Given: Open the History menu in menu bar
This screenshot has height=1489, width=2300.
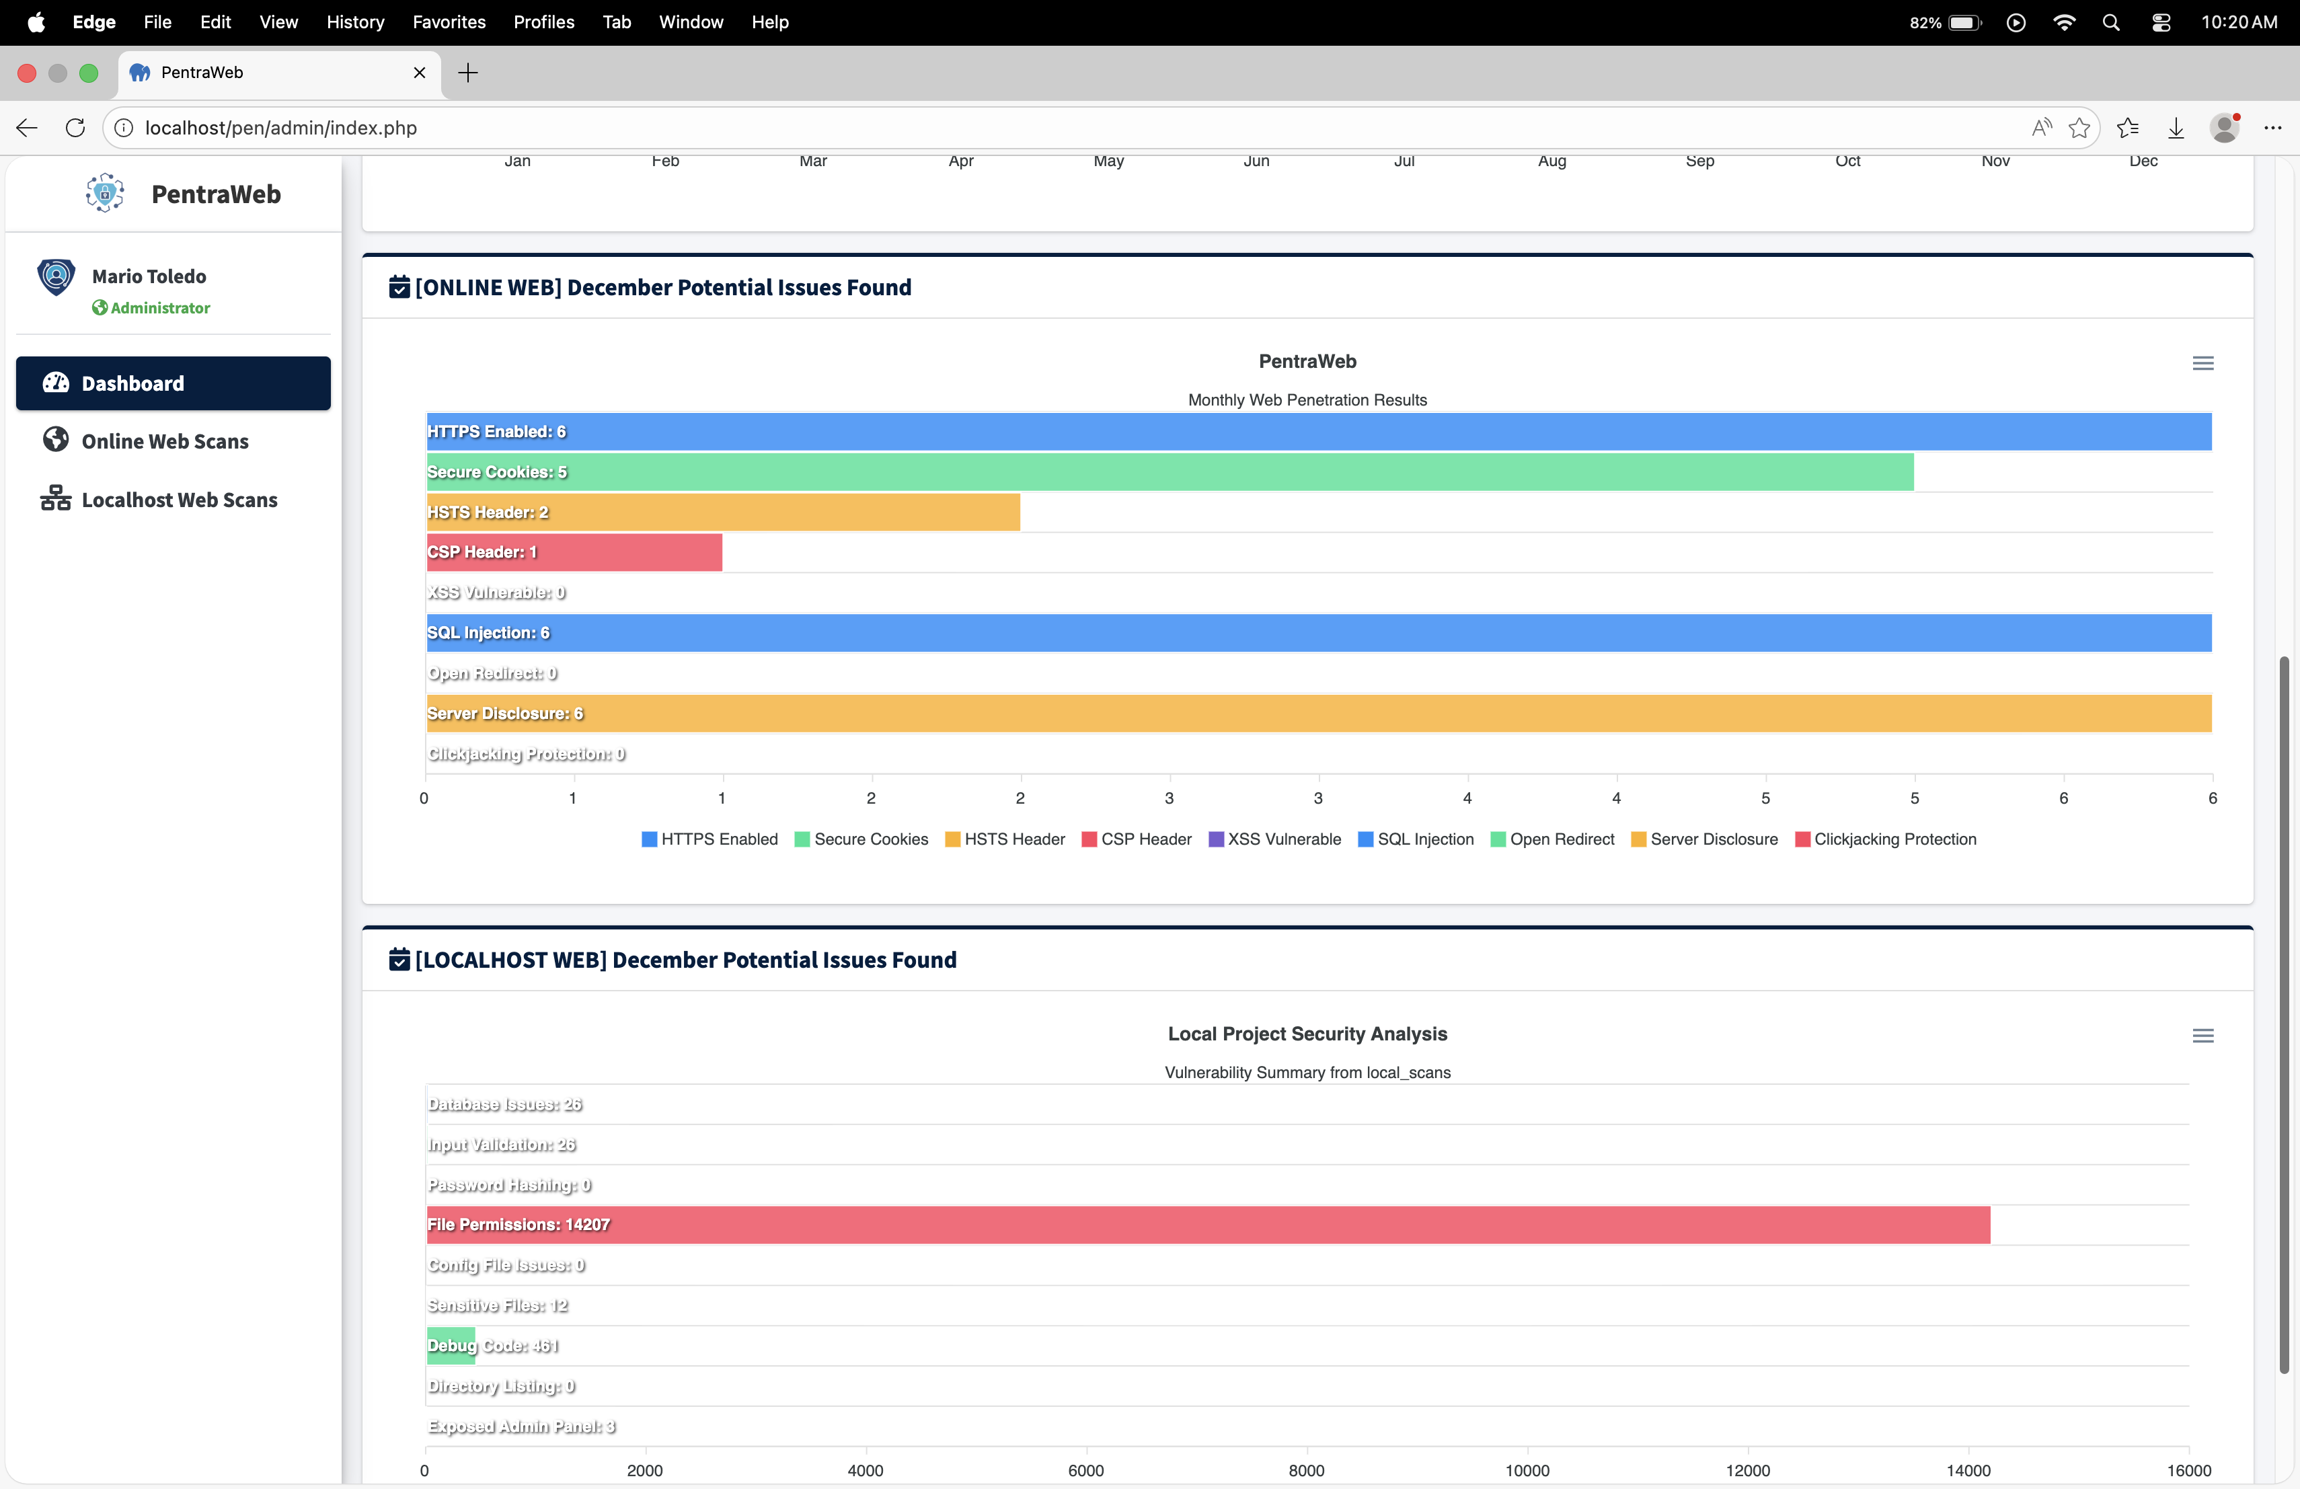Looking at the screenshot, I should pos(354,22).
